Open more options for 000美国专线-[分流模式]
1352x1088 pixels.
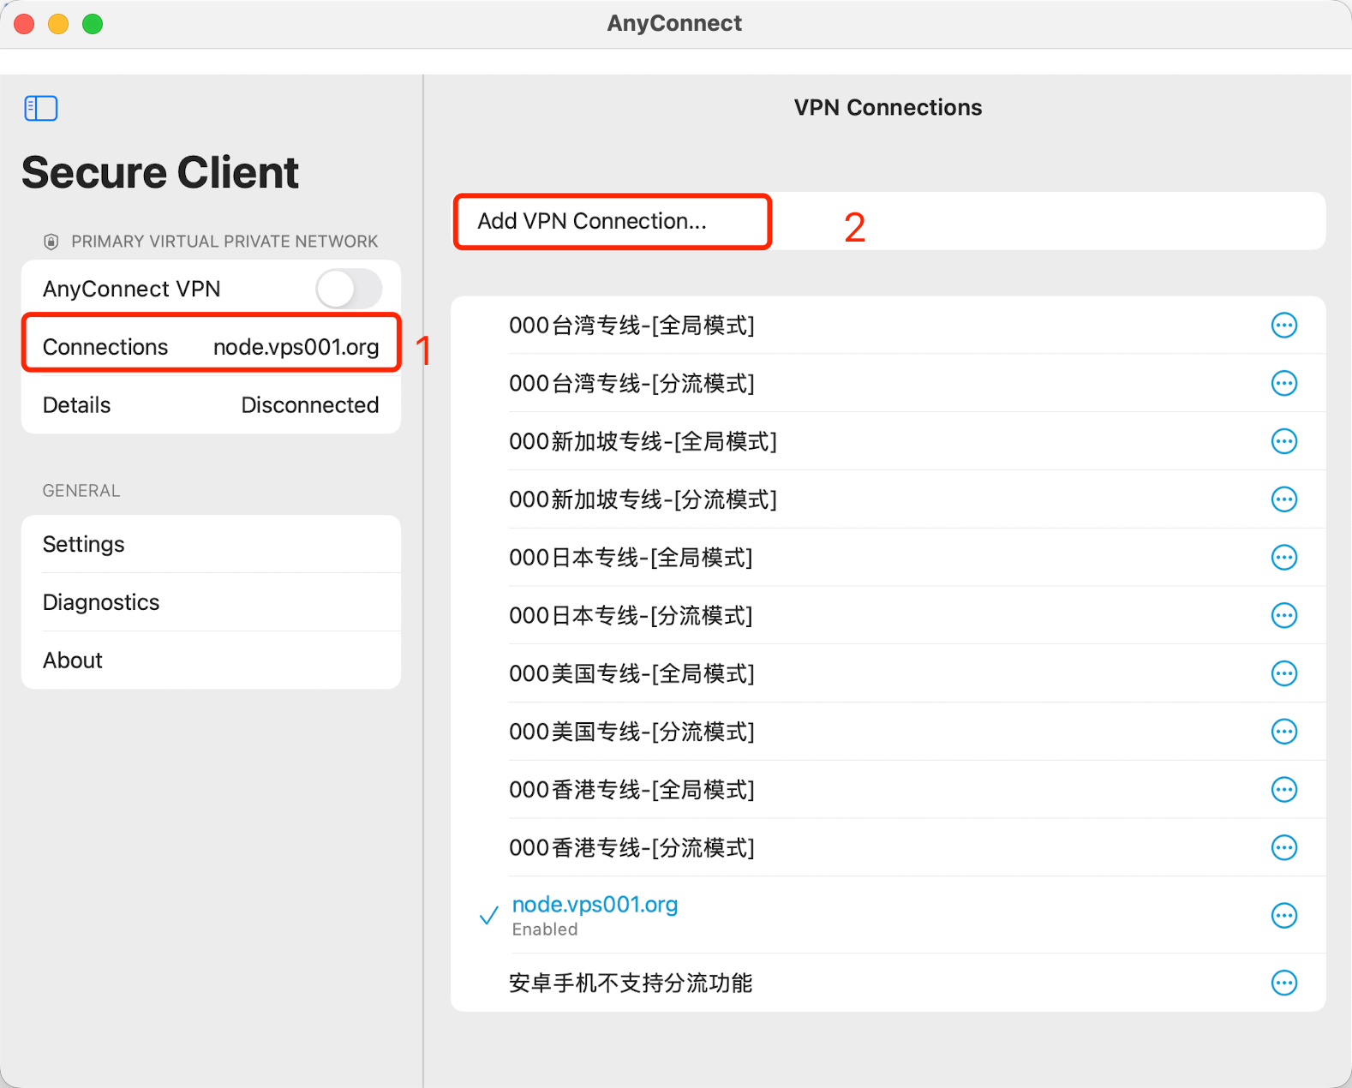click(x=1283, y=732)
